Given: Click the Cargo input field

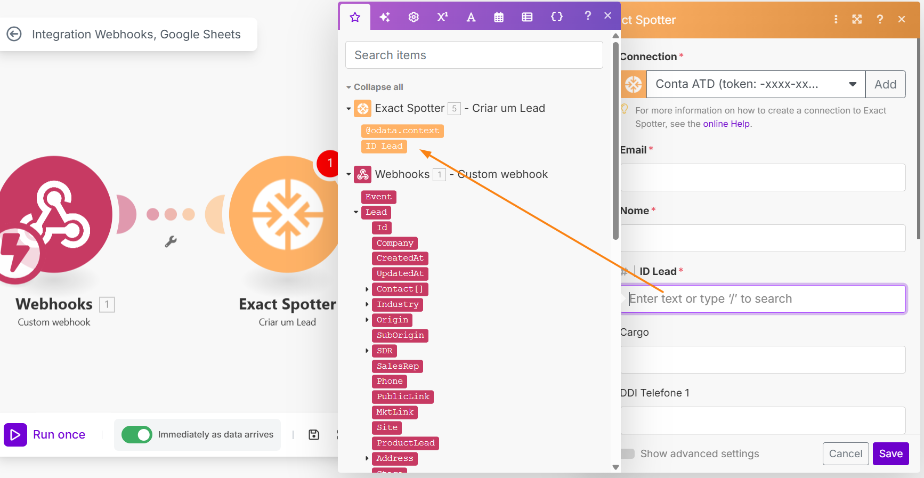Looking at the screenshot, I should point(763,360).
